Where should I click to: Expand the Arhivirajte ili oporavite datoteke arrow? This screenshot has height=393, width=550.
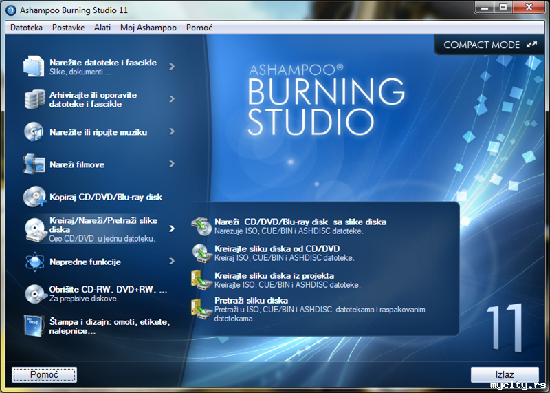(x=172, y=99)
